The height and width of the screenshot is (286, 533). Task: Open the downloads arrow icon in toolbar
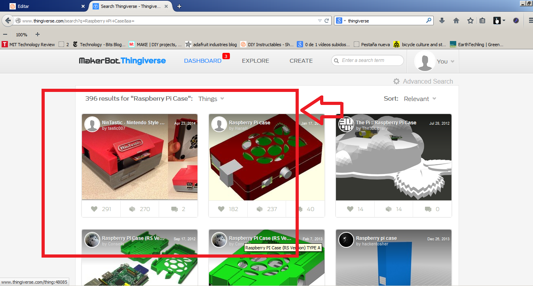442,21
